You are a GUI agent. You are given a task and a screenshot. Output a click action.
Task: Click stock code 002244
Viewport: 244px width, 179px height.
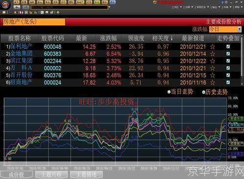(52, 61)
